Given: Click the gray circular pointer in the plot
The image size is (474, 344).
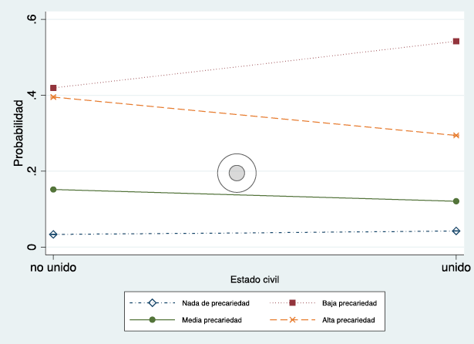Looking at the screenshot, I should tap(237, 173).
